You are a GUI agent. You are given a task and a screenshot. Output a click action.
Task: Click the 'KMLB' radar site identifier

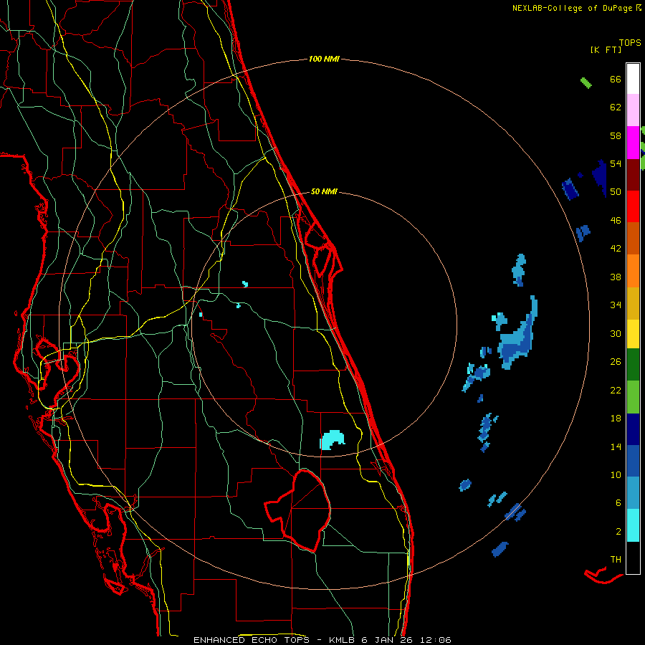tap(343, 640)
